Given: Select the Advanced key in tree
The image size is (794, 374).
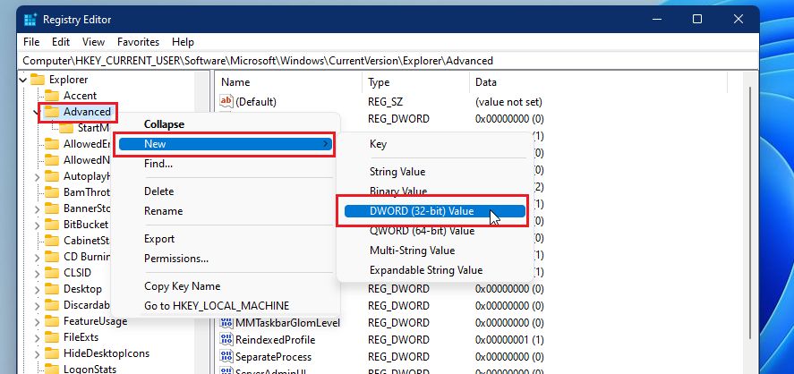Looking at the screenshot, I should click(x=87, y=112).
